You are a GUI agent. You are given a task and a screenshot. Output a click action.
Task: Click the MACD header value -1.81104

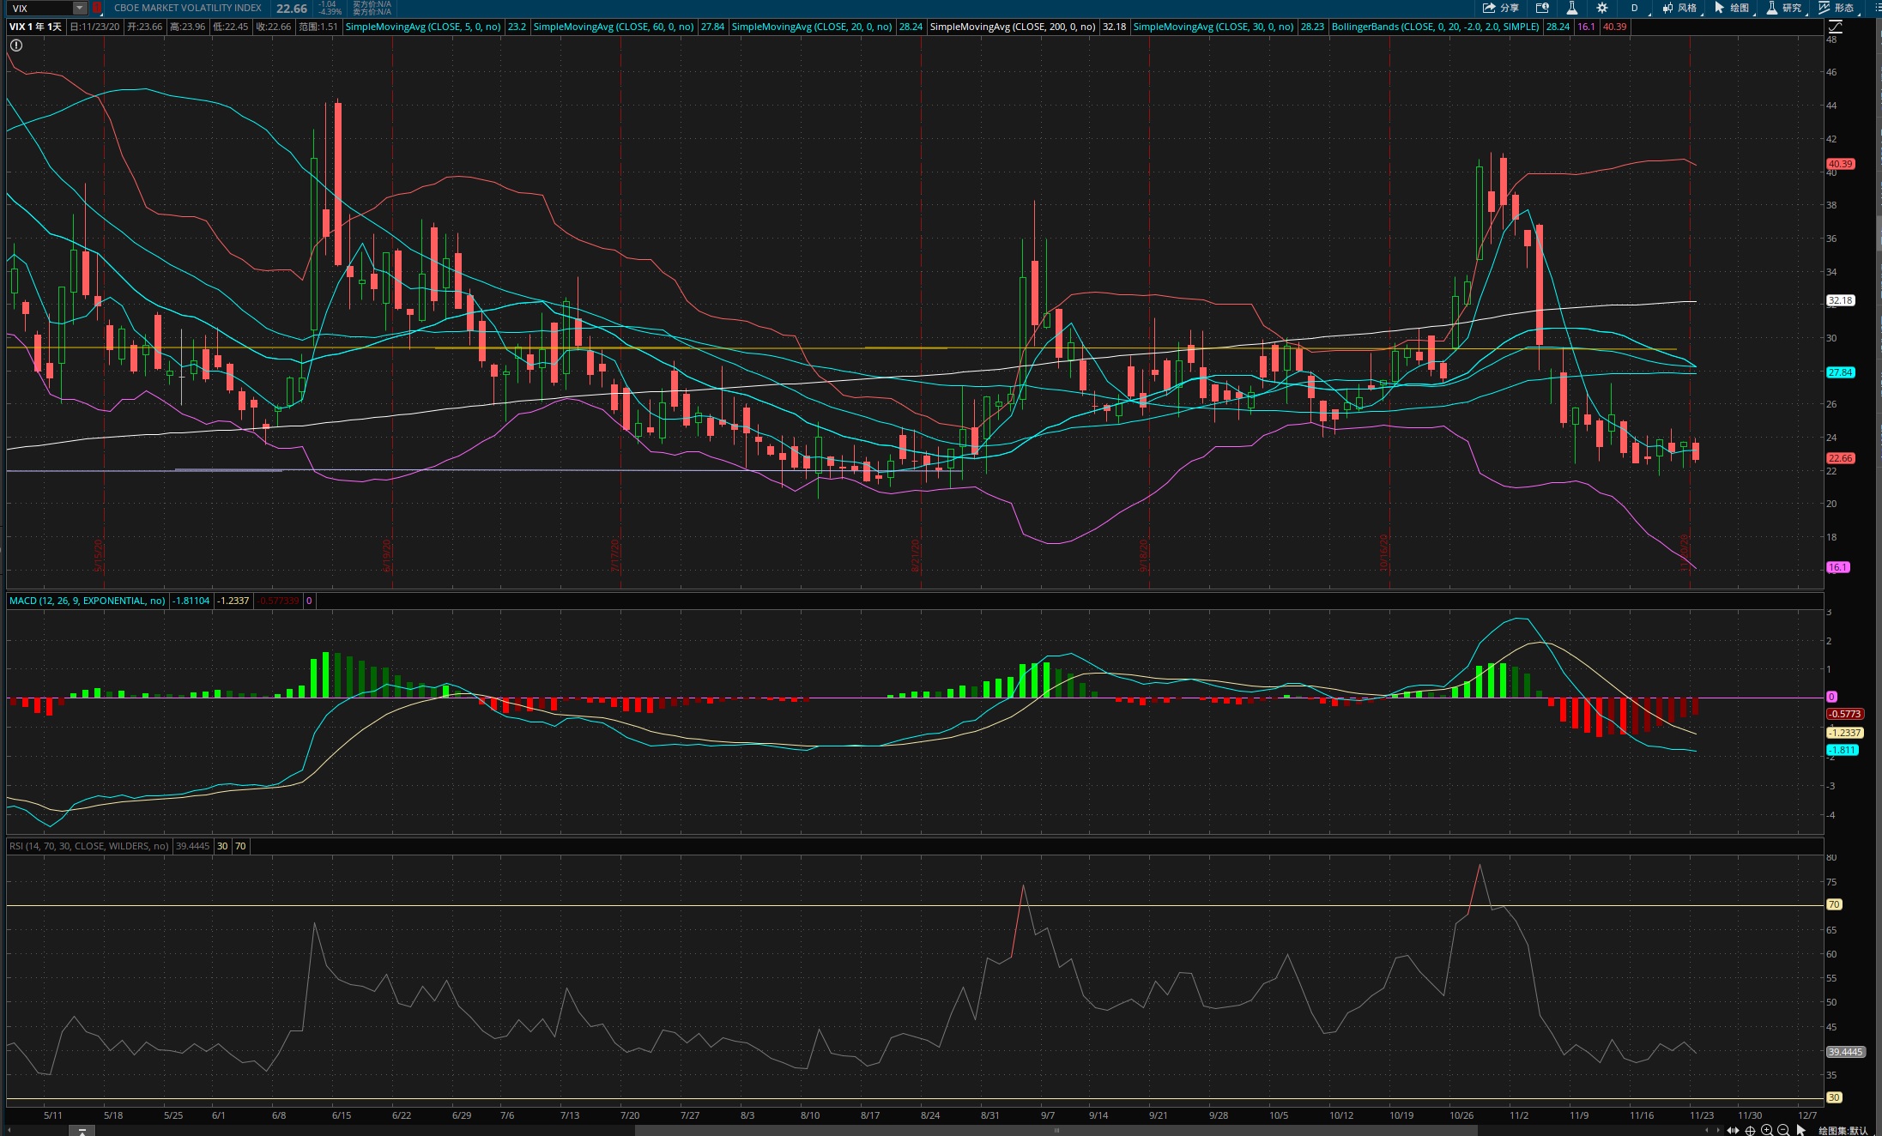(191, 601)
